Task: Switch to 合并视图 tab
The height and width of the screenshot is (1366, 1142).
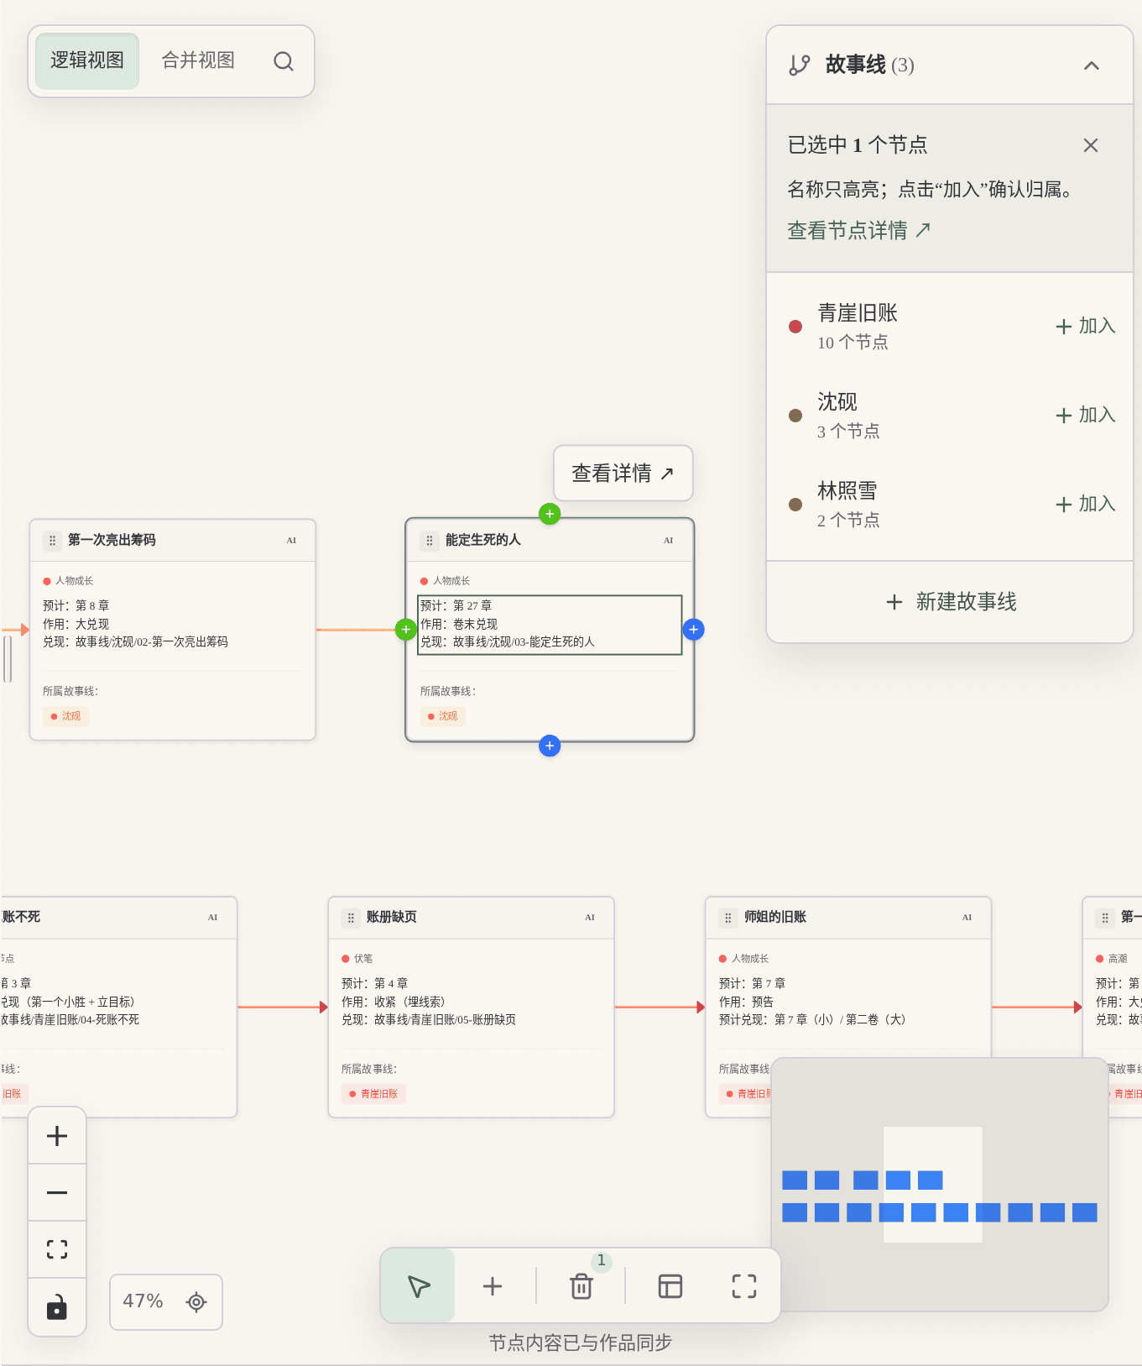Action: pyautogui.click(x=198, y=60)
